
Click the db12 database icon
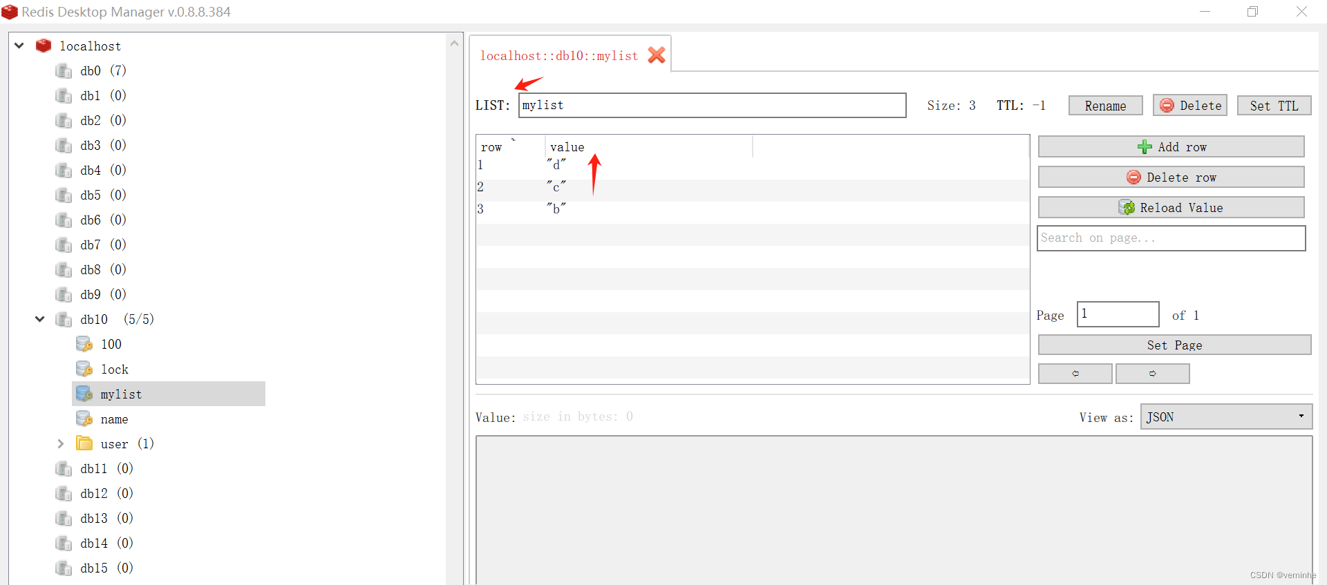(x=64, y=493)
